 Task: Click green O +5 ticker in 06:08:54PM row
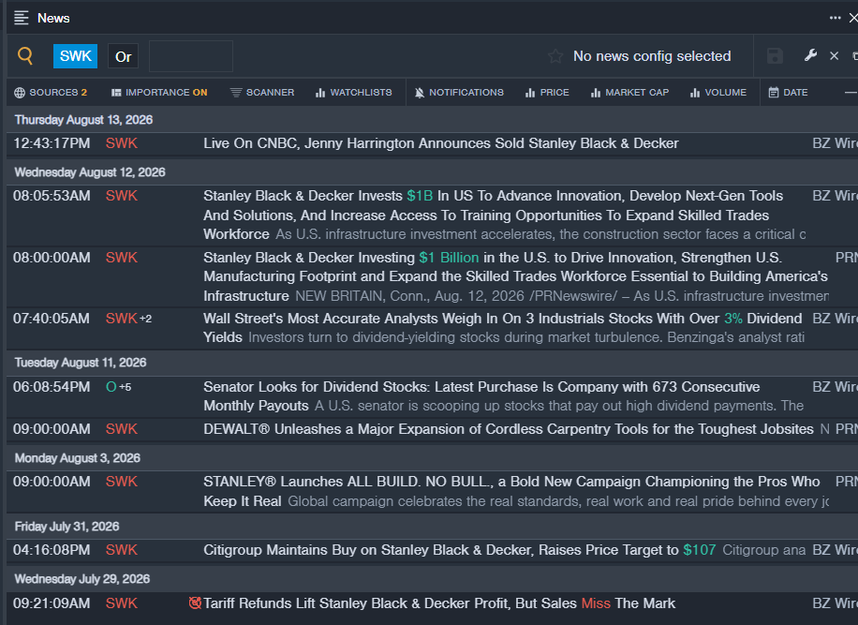point(118,387)
